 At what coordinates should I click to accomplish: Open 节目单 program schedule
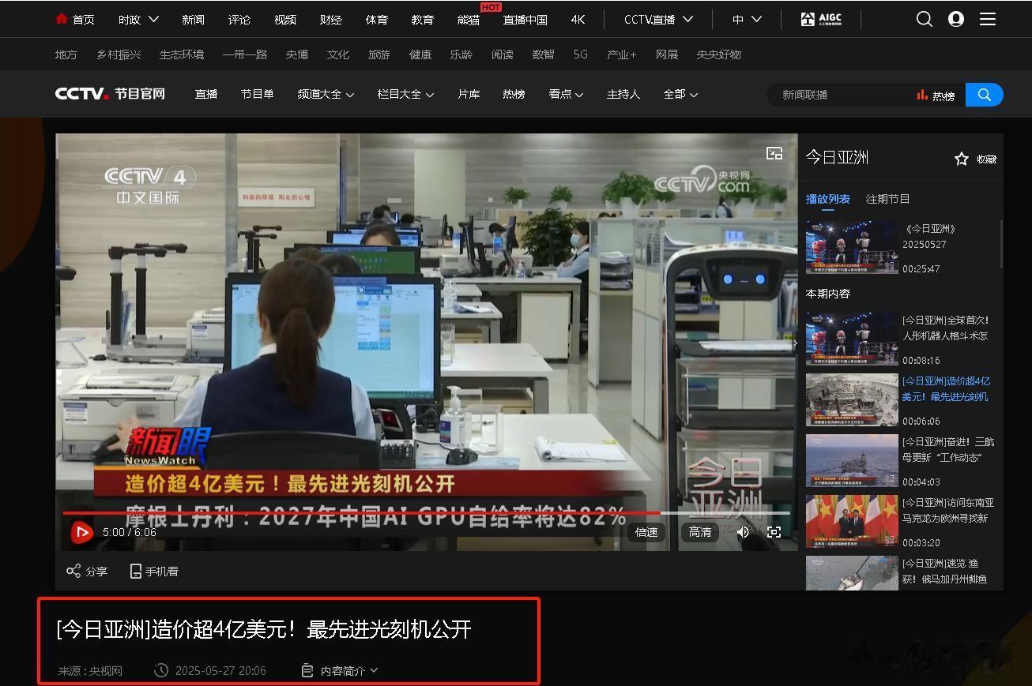(258, 94)
